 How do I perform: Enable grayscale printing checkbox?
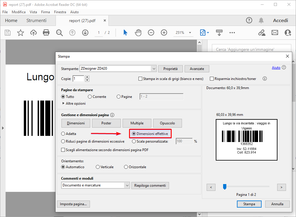point(141,79)
